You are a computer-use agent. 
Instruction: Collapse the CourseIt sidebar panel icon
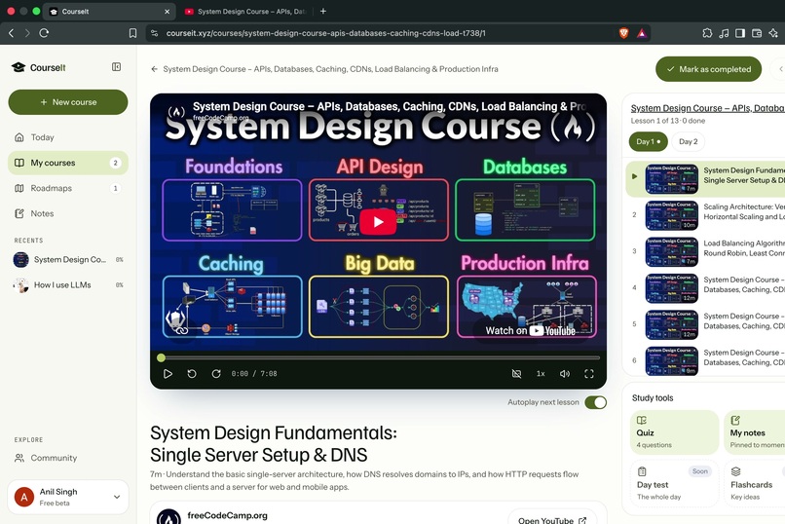[x=116, y=67]
